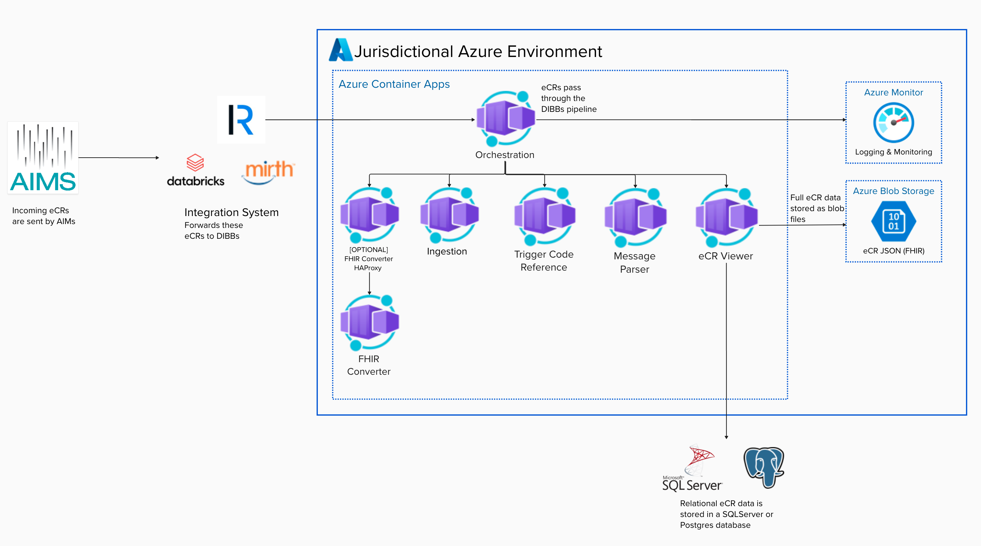981x546 pixels.
Task: Click "eCRs pass through the DIBBs pipeline" note
Action: (568, 98)
